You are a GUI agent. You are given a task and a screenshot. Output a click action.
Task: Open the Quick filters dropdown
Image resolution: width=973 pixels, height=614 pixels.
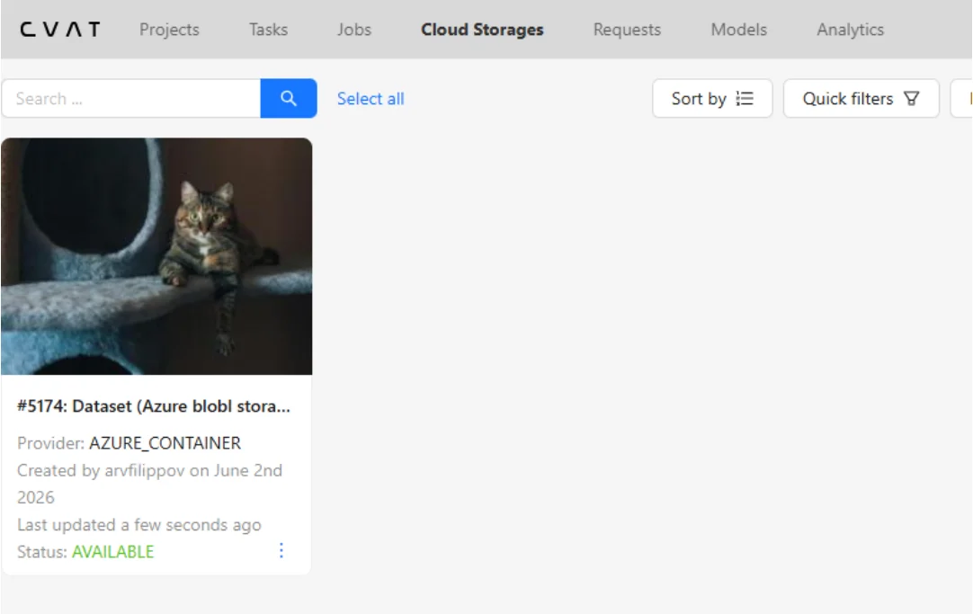click(861, 98)
